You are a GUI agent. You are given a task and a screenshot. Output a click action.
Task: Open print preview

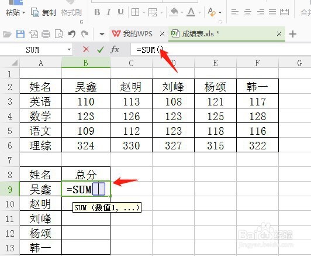[x=58, y=34]
